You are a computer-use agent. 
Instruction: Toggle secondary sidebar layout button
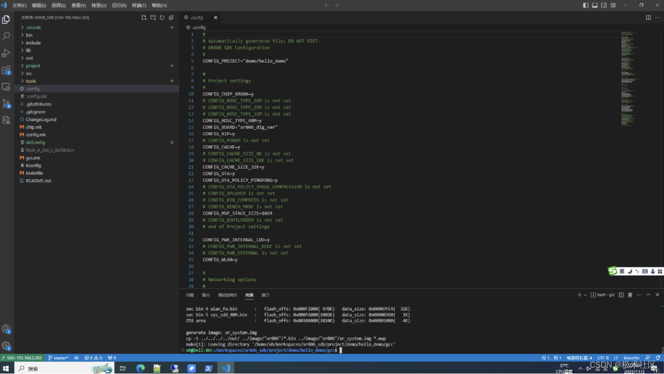click(x=604, y=5)
